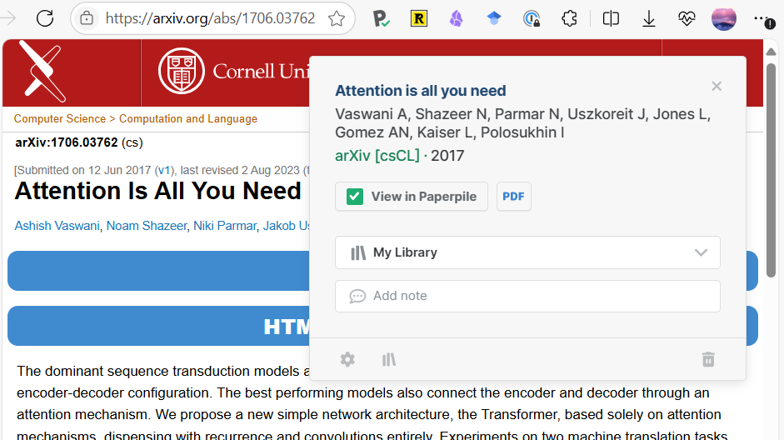Click the extension icon with padlock badge
The image size is (784, 440).
tap(532, 19)
